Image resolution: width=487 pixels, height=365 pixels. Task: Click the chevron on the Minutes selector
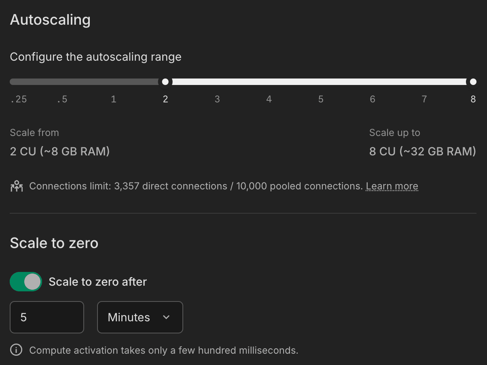pos(166,318)
